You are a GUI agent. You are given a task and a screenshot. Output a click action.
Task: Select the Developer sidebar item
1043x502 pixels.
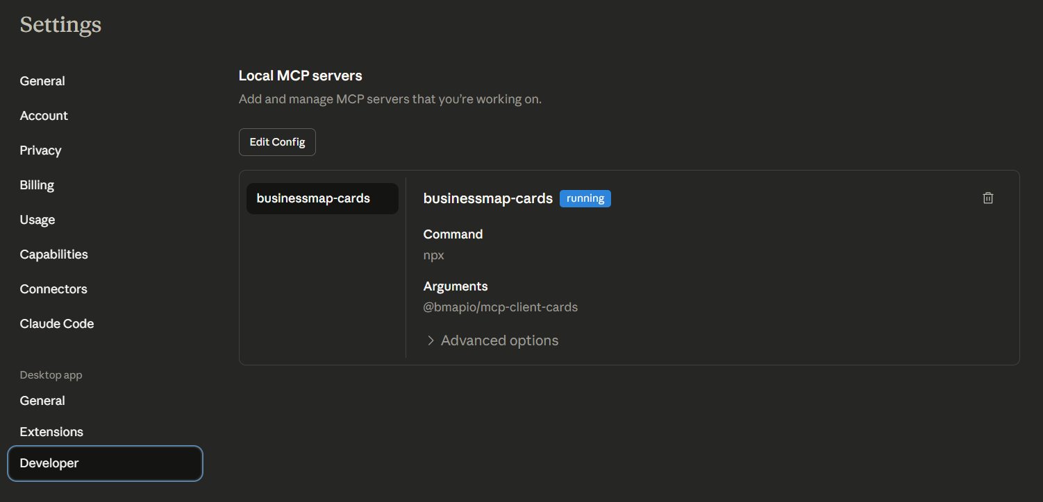pyautogui.click(x=49, y=463)
